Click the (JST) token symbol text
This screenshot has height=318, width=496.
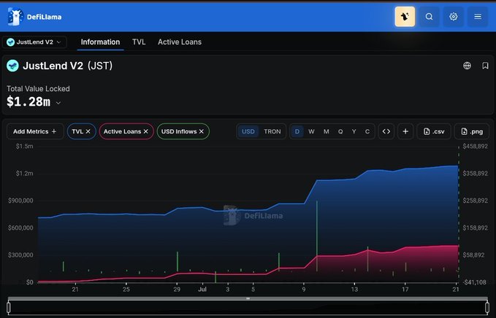[x=100, y=66]
